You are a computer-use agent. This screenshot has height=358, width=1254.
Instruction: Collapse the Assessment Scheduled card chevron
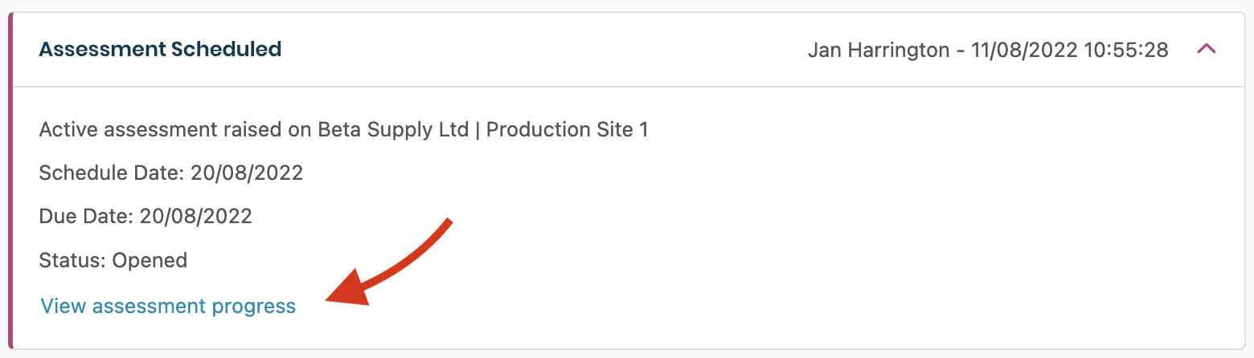coord(1206,50)
